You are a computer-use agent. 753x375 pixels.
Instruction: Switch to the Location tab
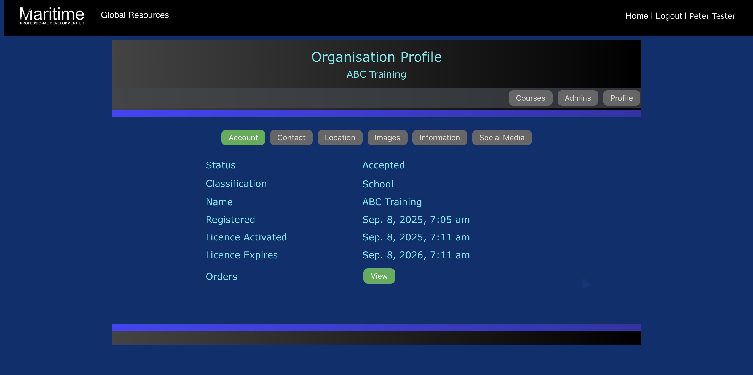pyautogui.click(x=340, y=138)
